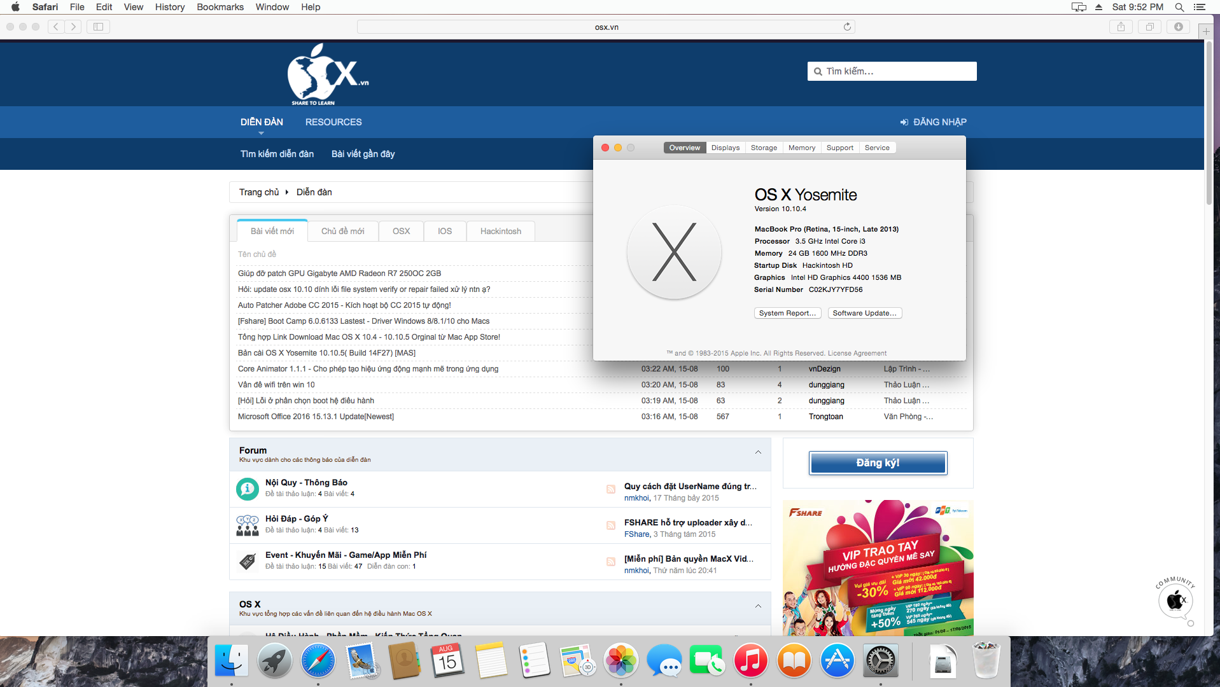Click the Safari downloads icon
Image resolution: width=1220 pixels, height=687 pixels.
click(x=1178, y=27)
